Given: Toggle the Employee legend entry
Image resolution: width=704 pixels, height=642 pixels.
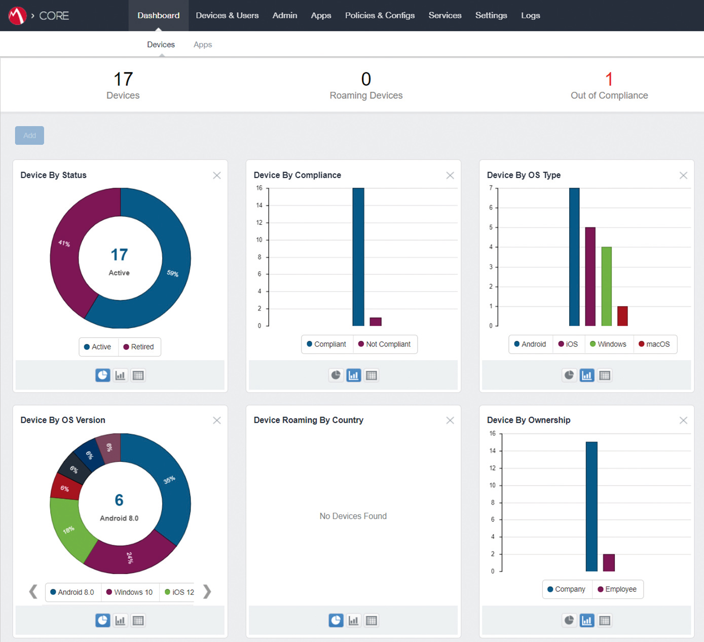Looking at the screenshot, I should [617, 589].
